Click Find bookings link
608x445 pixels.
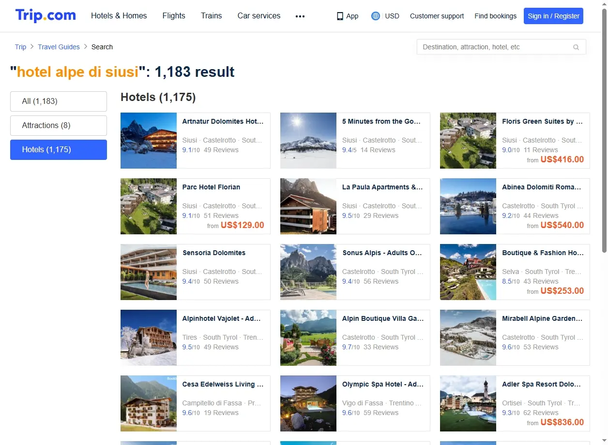496,16
